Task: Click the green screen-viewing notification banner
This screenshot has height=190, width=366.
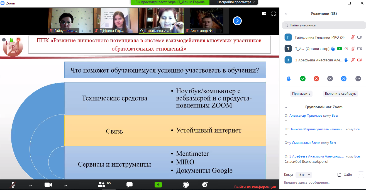Action: click(170, 2)
